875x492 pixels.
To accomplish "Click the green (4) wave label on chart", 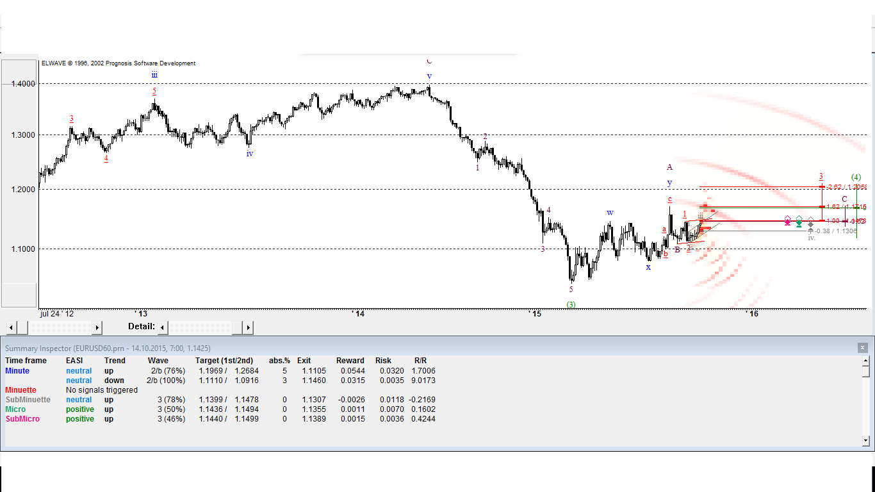I will (x=856, y=177).
